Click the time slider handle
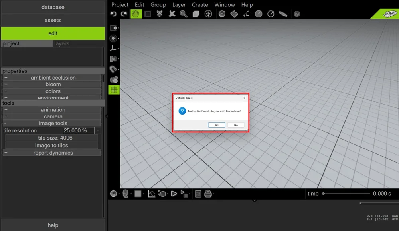The width and height of the screenshot is (399, 231). 323,194
